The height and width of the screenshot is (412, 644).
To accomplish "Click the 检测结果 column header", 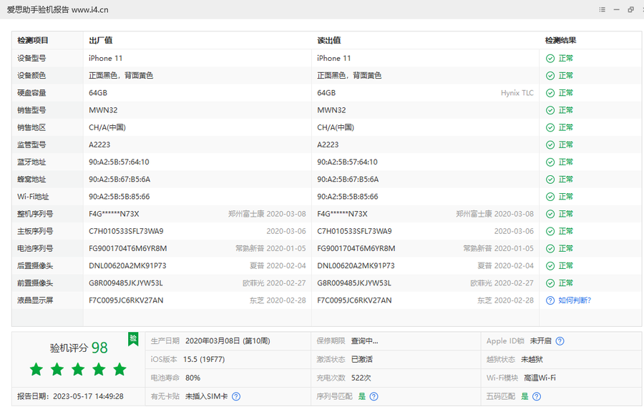I will [x=560, y=41].
